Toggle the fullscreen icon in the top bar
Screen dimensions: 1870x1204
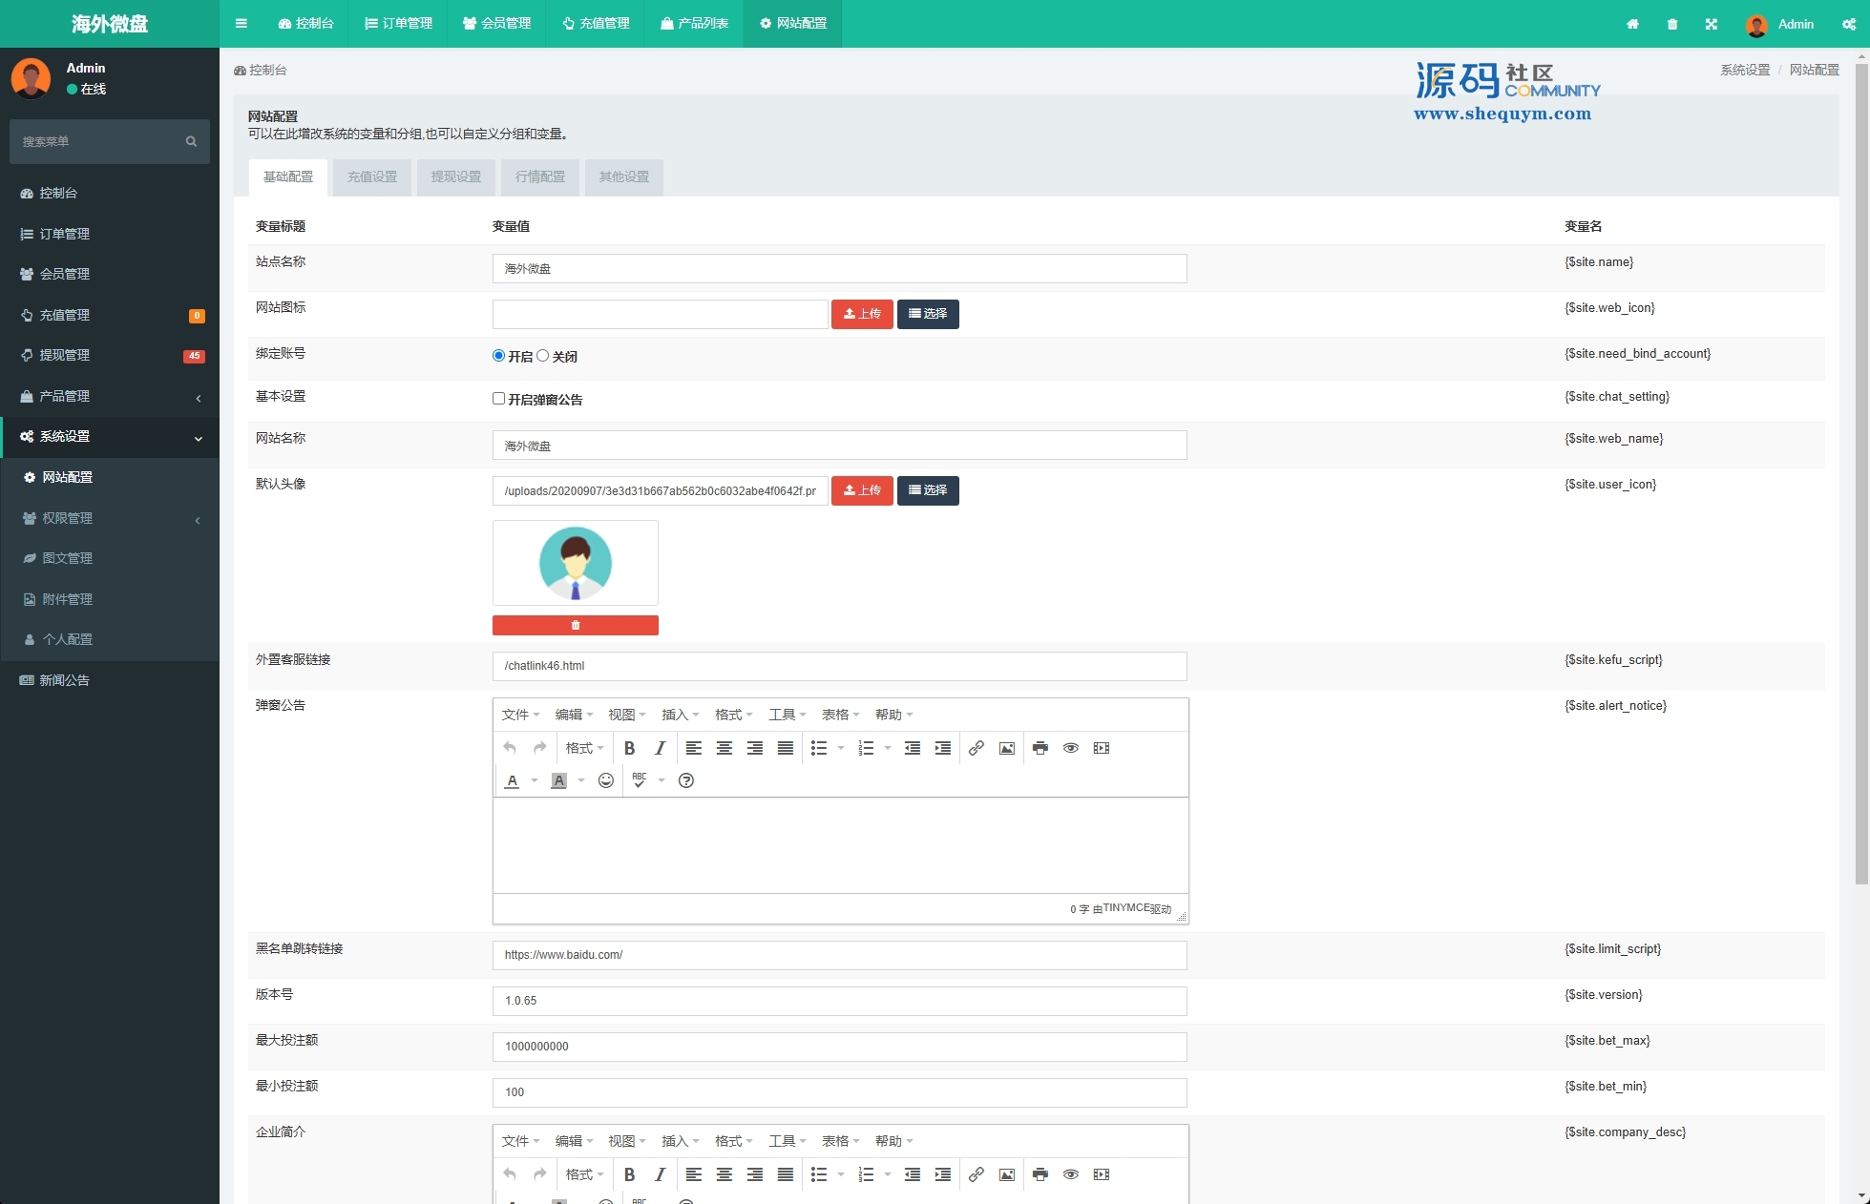point(1711,24)
